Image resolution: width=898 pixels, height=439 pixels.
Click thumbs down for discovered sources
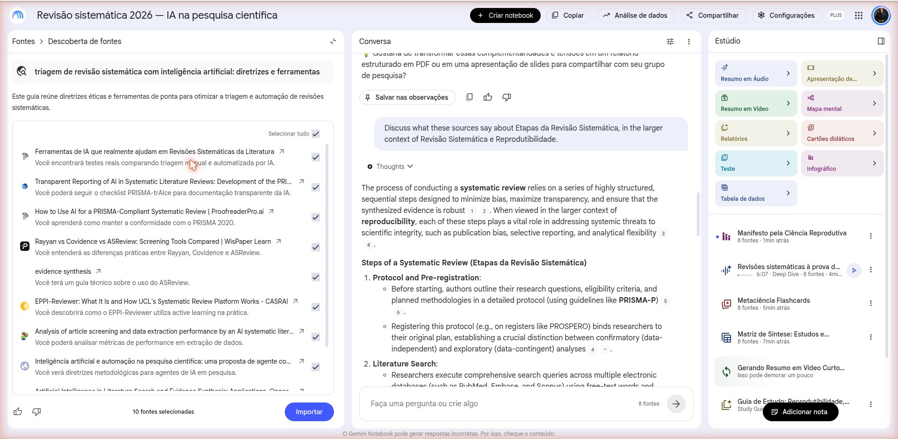[36, 411]
